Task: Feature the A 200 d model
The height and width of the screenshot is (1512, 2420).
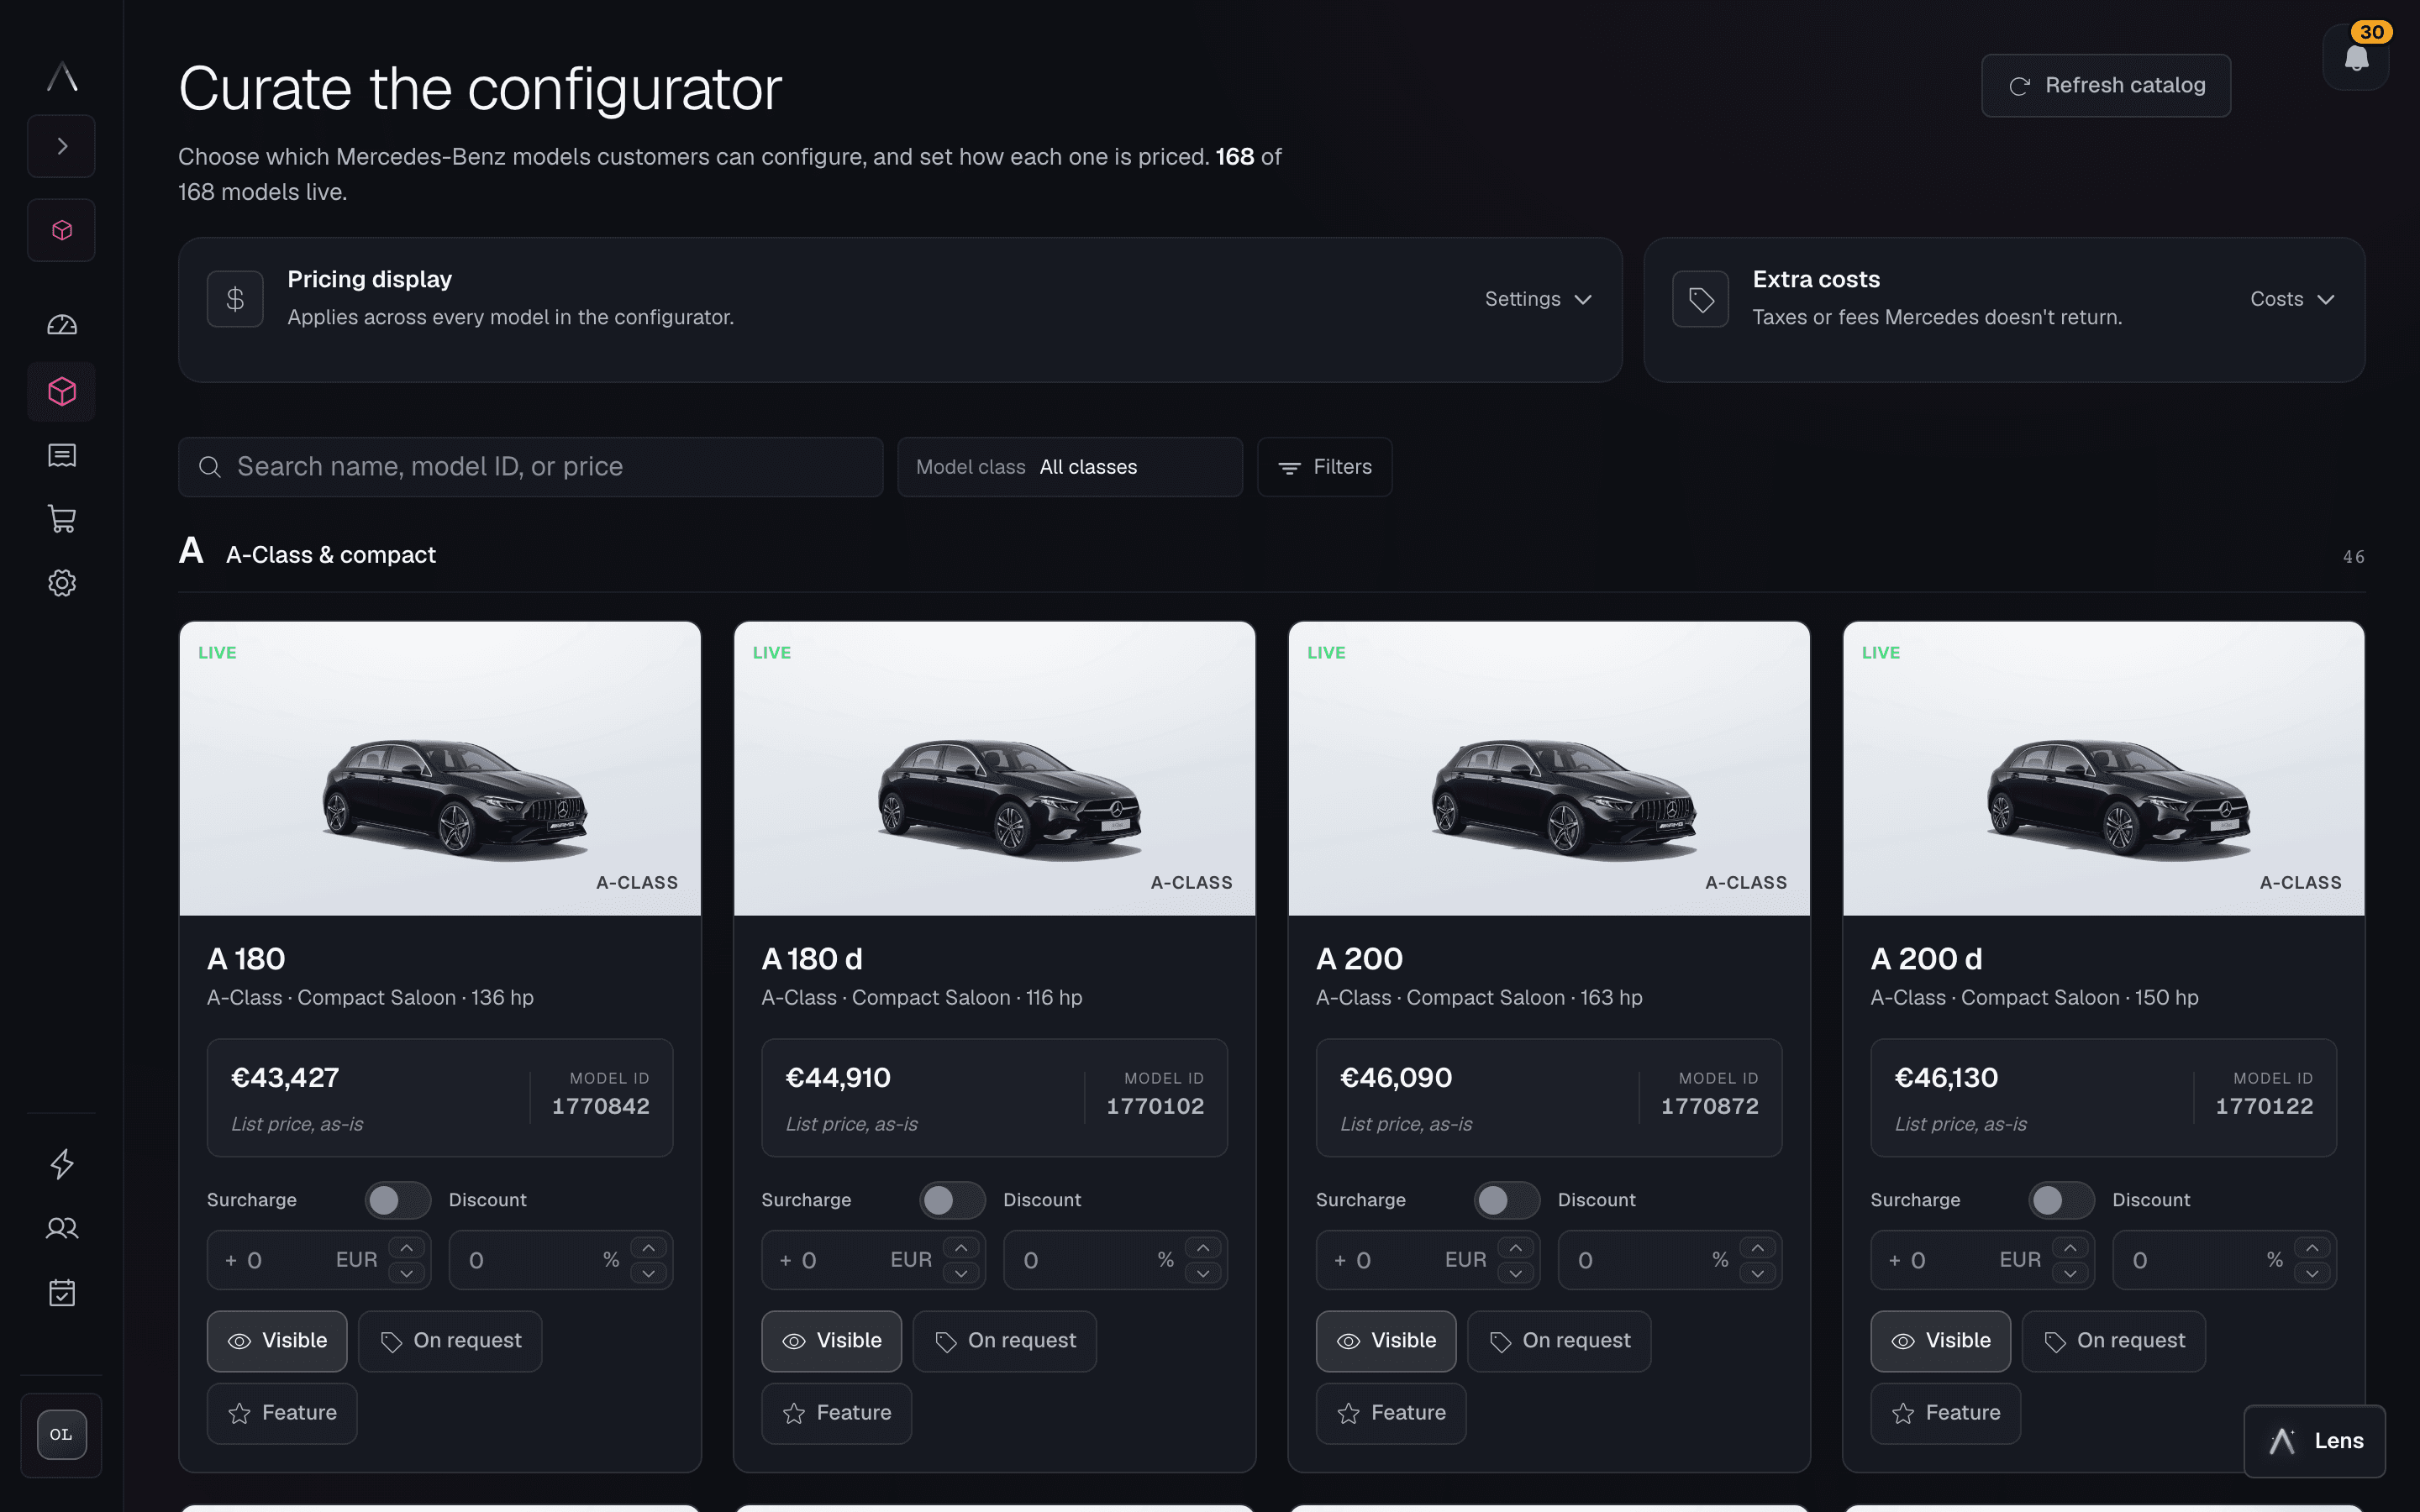Action: [1945, 1413]
